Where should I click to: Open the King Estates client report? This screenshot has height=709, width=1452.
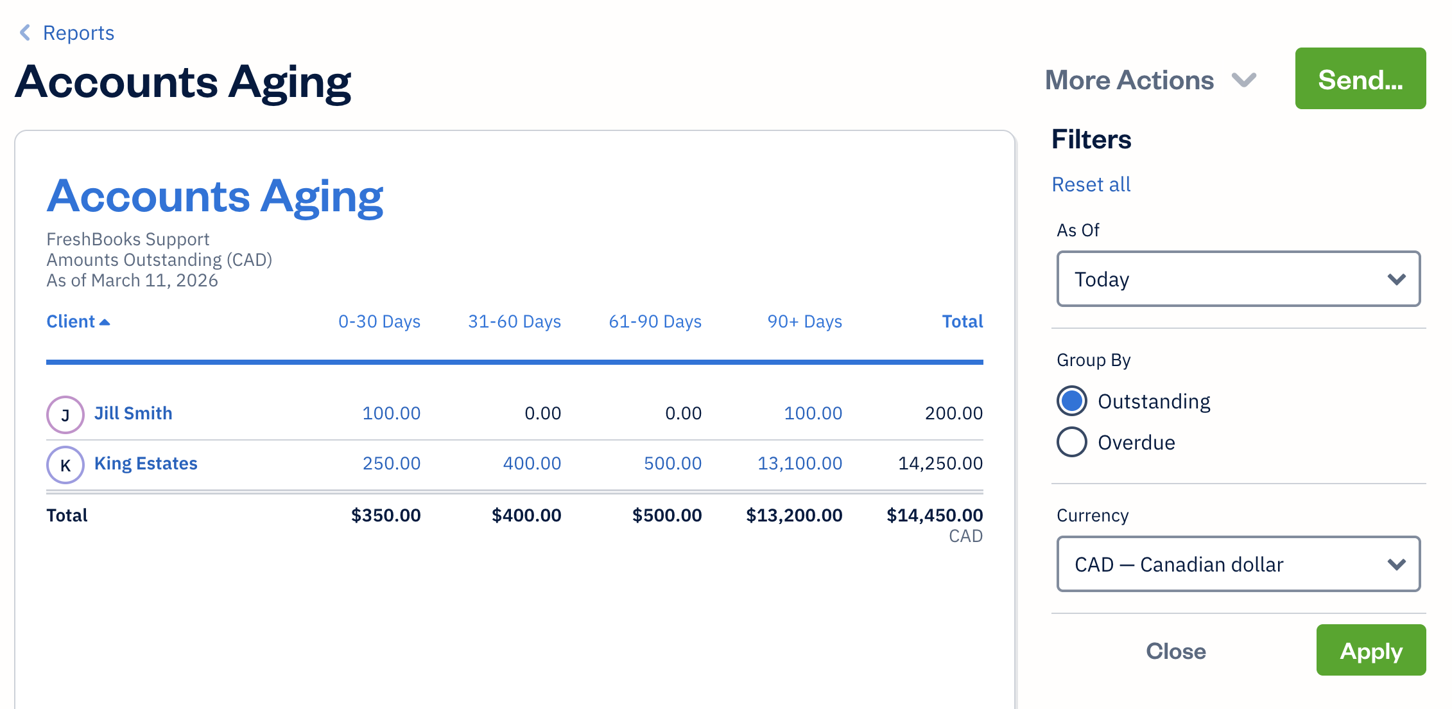click(x=146, y=463)
